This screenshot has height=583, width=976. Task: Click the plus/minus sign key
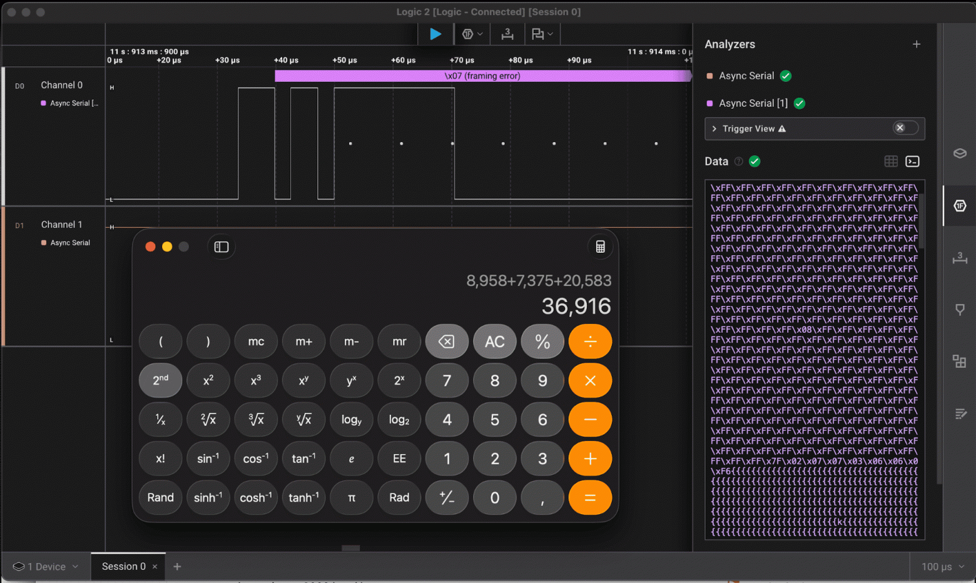tap(447, 497)
